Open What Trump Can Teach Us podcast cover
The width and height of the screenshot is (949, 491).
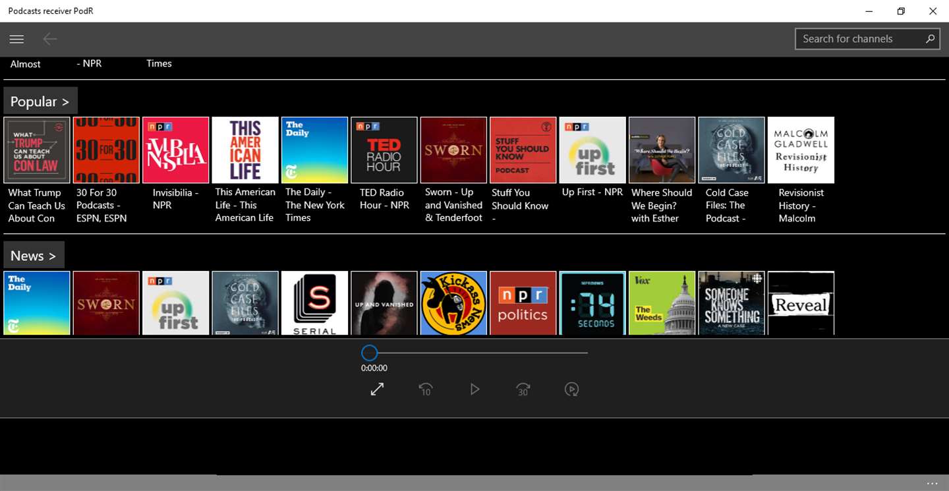point(37,150)
